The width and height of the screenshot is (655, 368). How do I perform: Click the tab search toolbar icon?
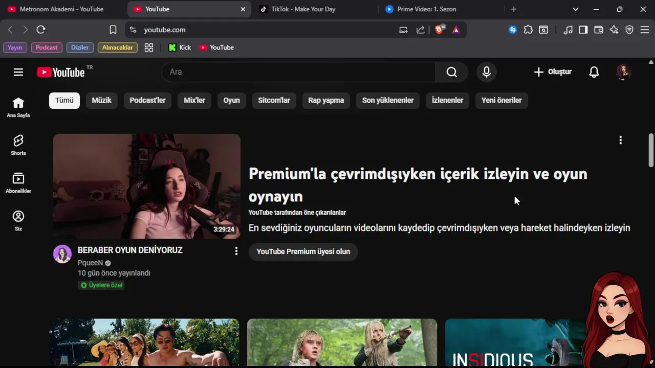click(543, 30)
